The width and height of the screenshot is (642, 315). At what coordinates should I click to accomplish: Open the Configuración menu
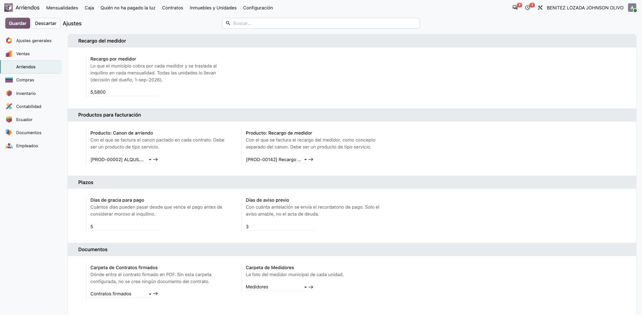coord(258,8)
